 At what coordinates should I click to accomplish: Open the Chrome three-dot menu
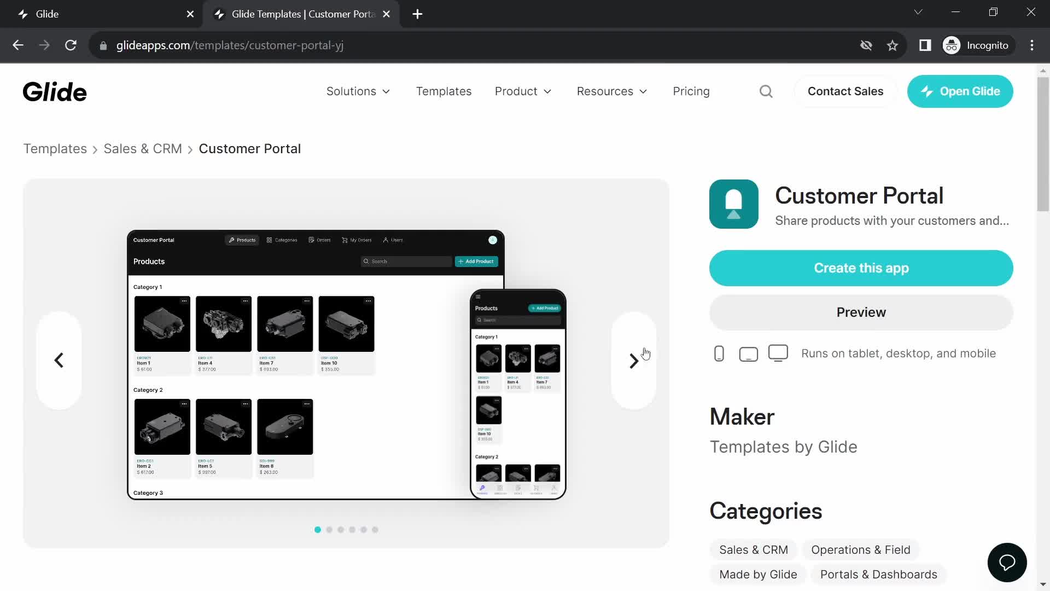click(x=1032, y=45)
